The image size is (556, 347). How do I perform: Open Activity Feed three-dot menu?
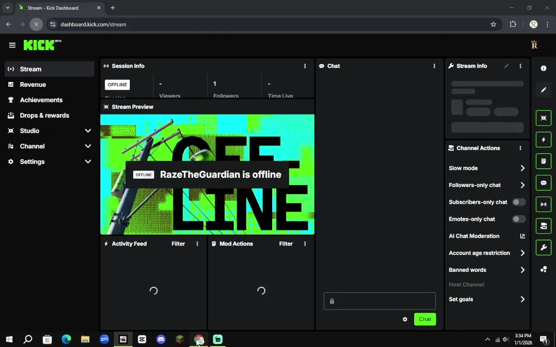click(197, 243)
